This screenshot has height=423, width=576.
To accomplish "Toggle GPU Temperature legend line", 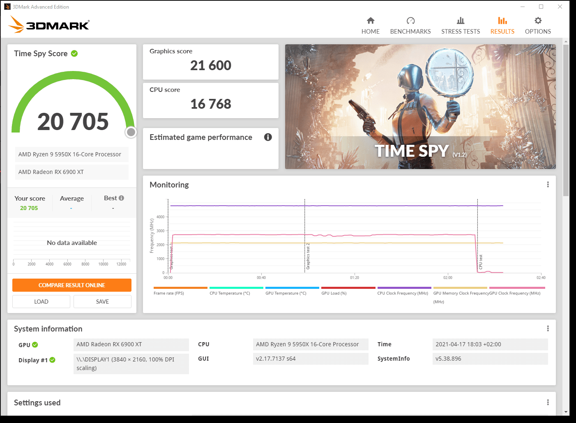I will pos(292,290).
